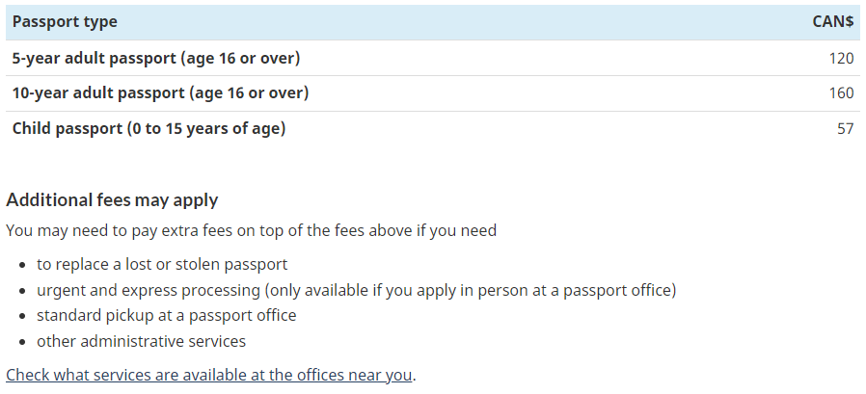
Task: Click the bullet dot before 'other administrative services'
Action: pos(22,342)
